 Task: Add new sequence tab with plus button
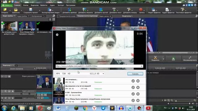pyautogui.click(x=16, y=65)
